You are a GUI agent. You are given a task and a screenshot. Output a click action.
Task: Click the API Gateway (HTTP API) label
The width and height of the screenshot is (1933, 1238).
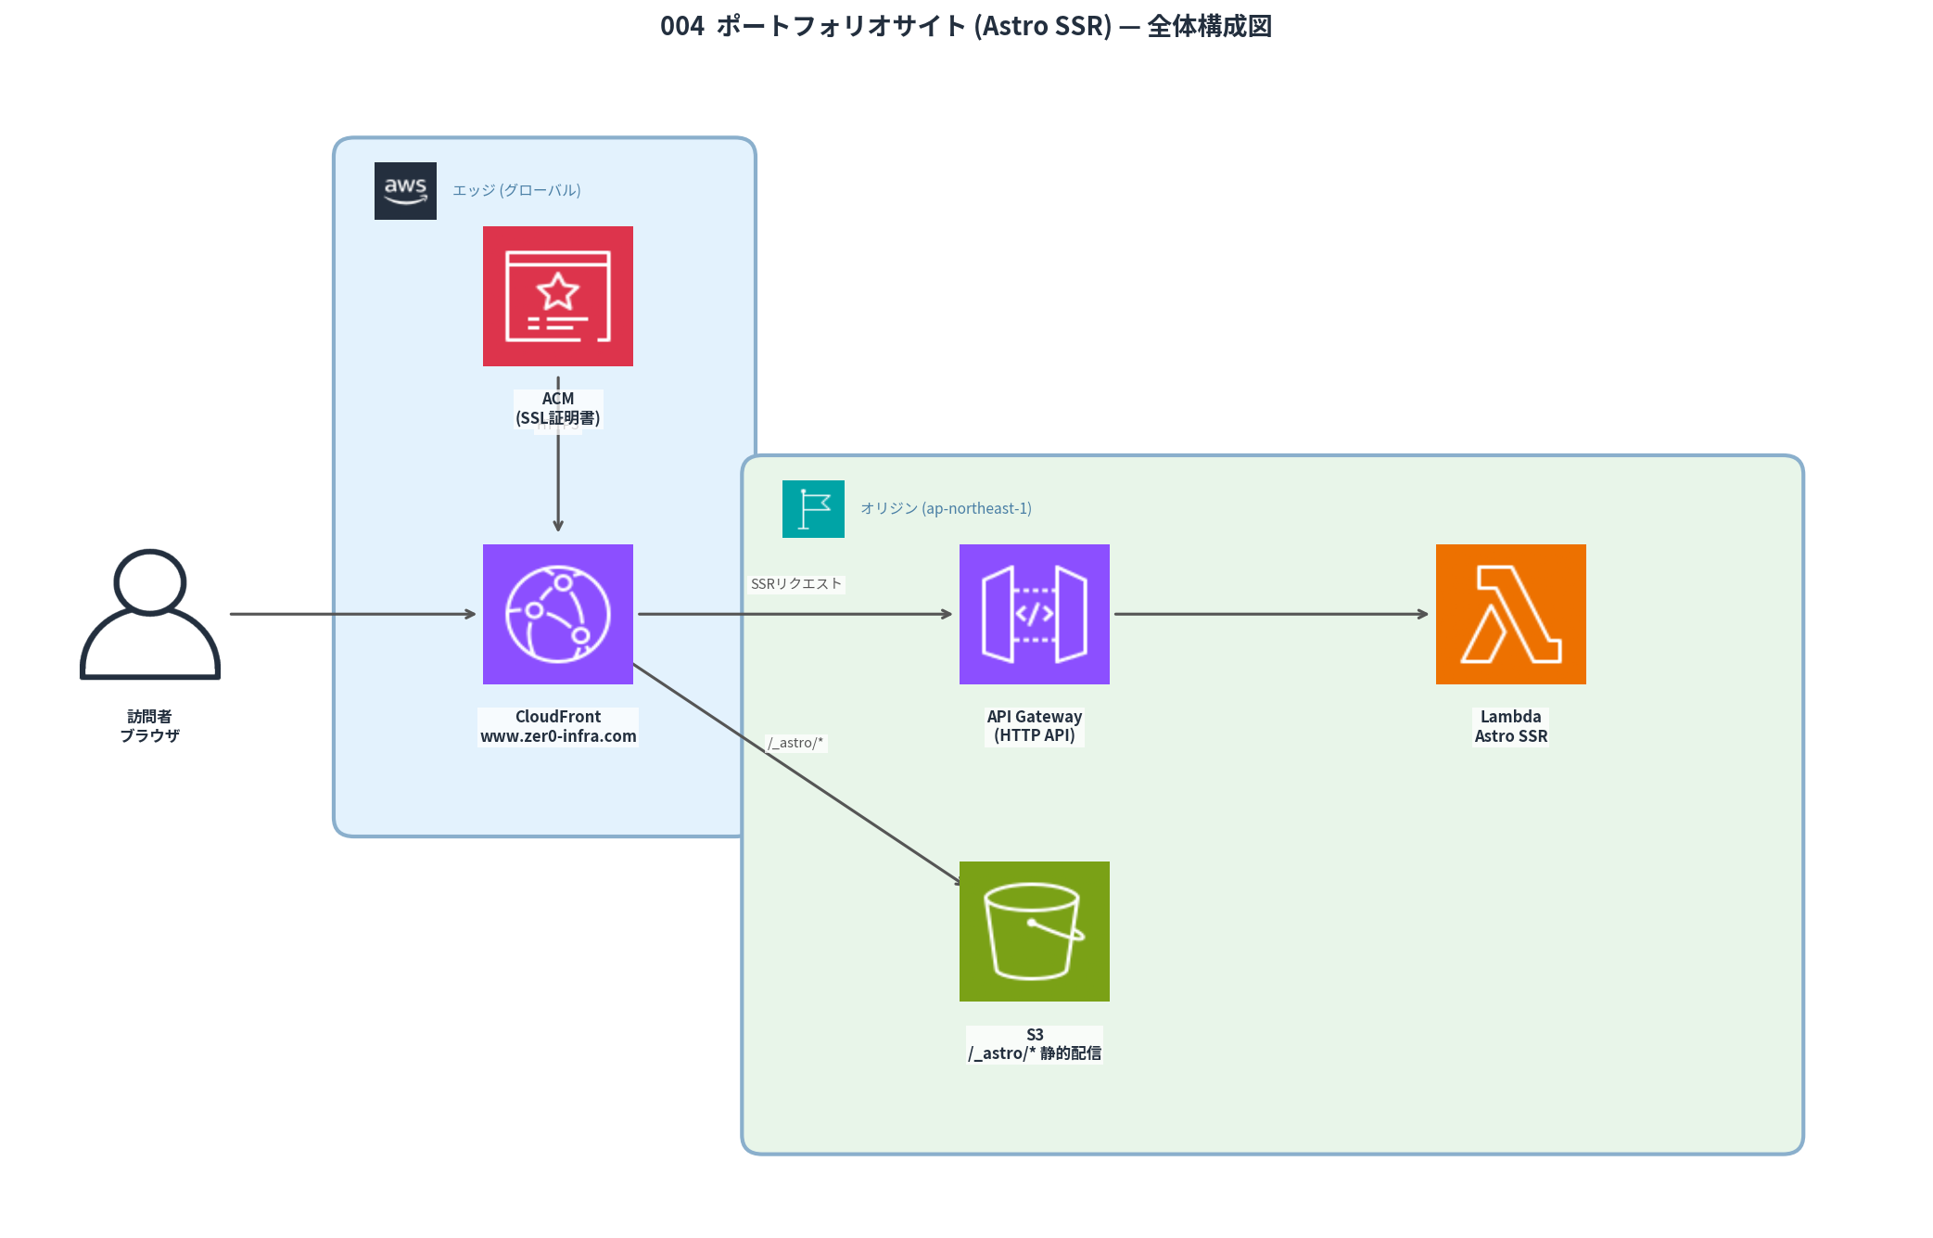click(1034, 725)
